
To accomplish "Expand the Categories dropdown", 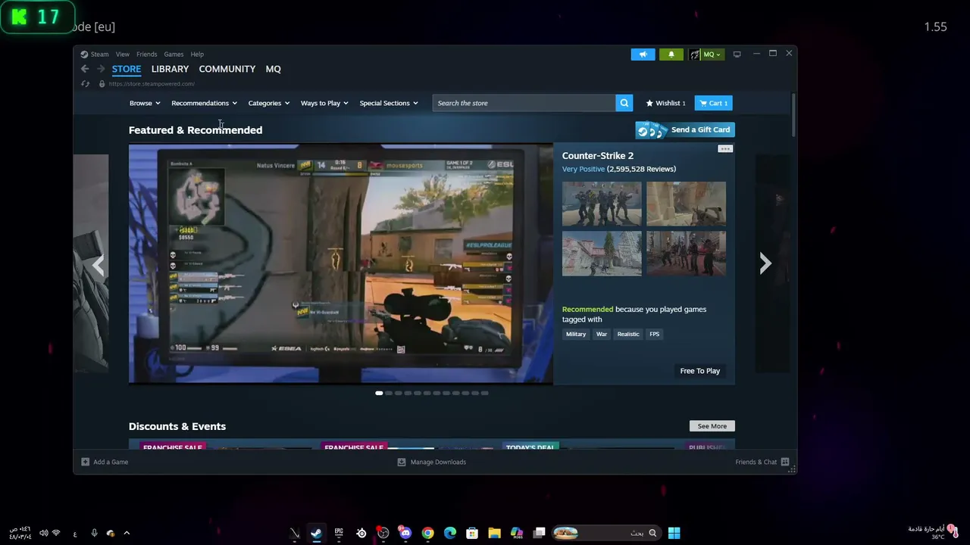I will click(269, 103).
